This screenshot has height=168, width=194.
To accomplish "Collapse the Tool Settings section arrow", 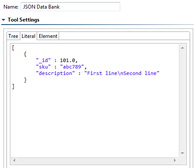I will click(x=3, y=20).
